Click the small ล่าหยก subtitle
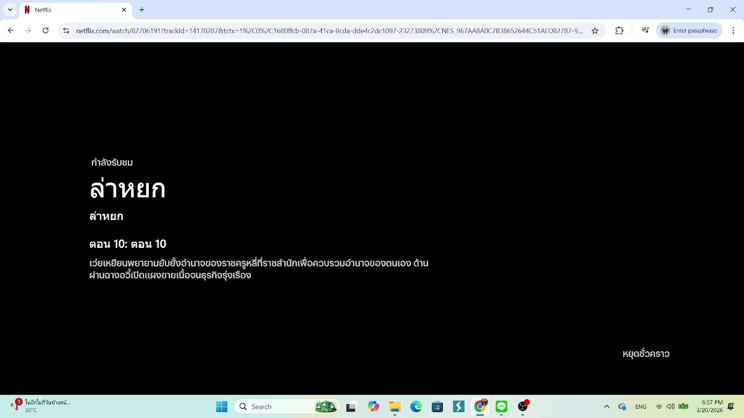Screen dimensions: 744x418 tap(106, 216)
